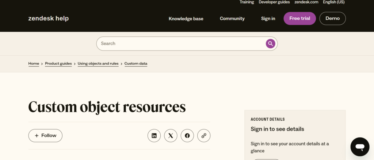Navigate to Product guides breadcrumb
Viewport: 374px width, 160px height.
point(58,64)
